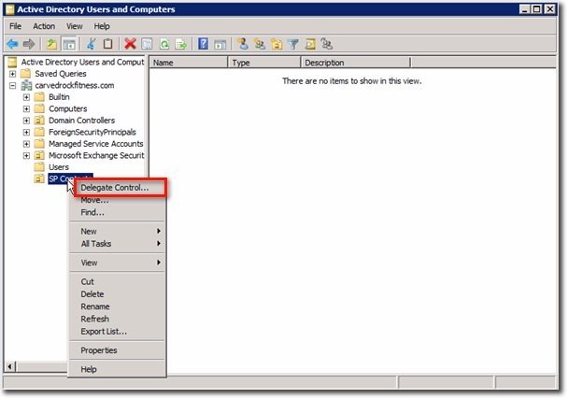Click the Add to group toolbar icon
The width and height of the screenshot is (568, 399).
click(x=327, y=44)
